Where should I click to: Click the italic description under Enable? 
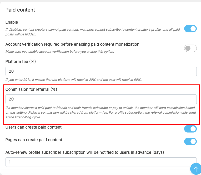pos(93,32)
